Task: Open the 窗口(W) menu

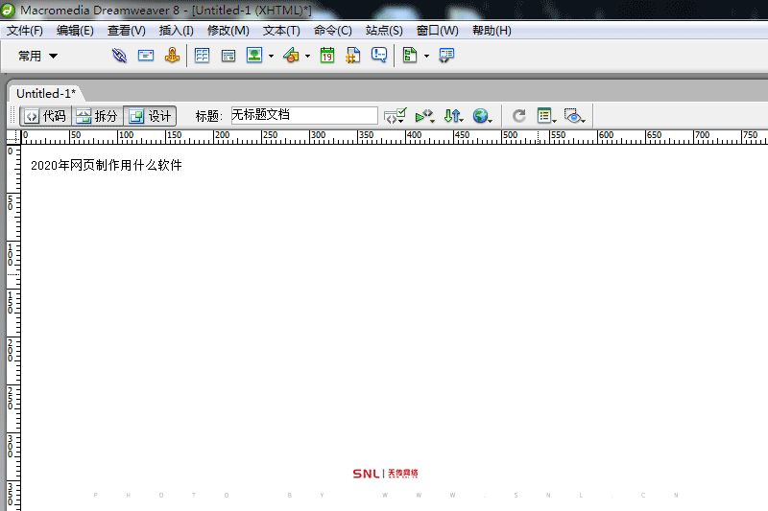Action: click(x=438, y=31)
